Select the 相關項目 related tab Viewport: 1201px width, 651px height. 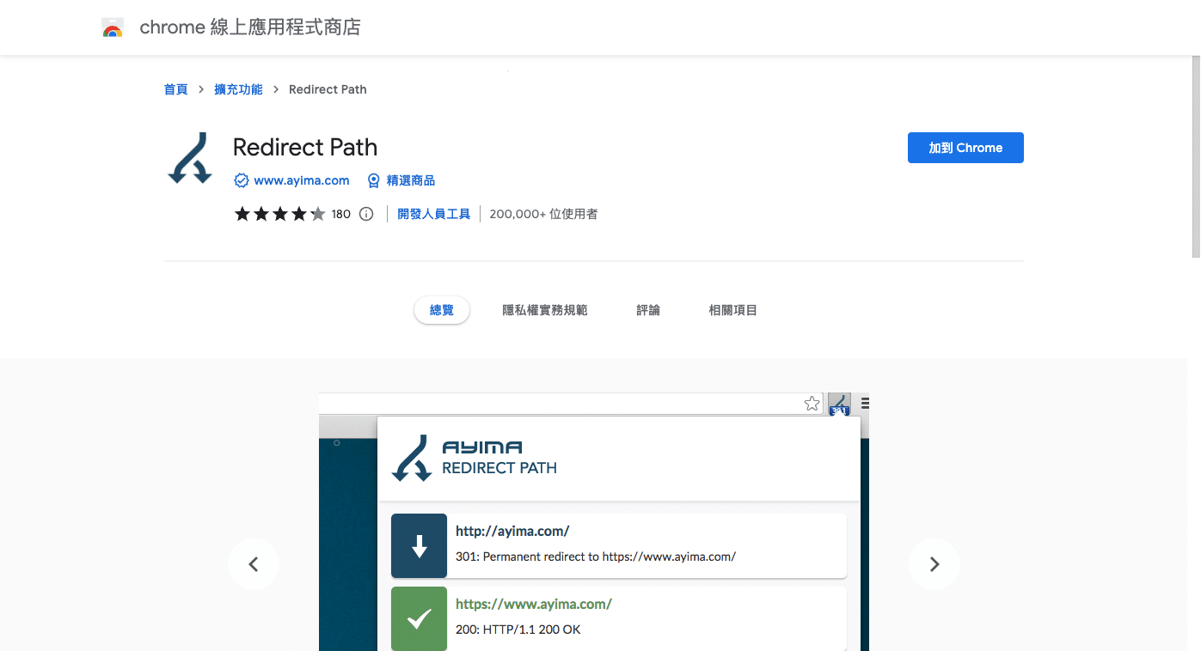click(x=732, y=310)
